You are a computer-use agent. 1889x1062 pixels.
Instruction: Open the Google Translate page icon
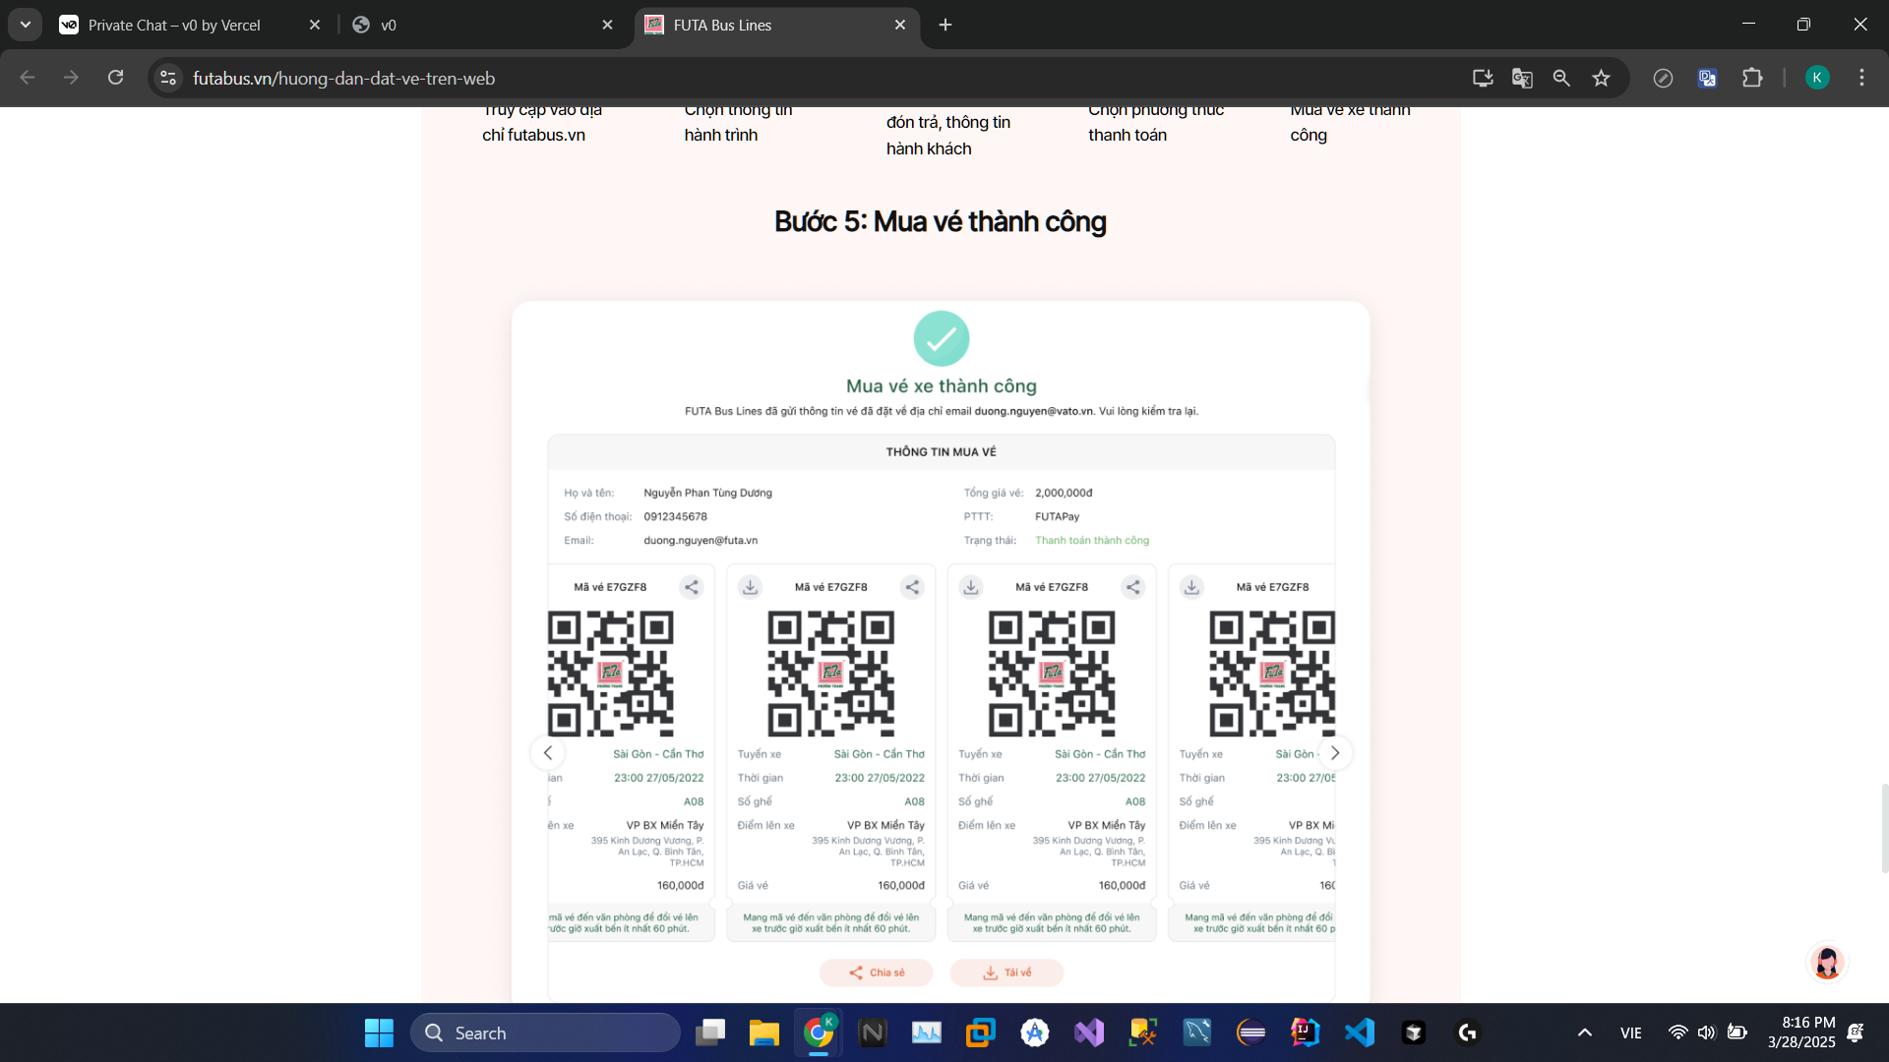pos(1522,78)
